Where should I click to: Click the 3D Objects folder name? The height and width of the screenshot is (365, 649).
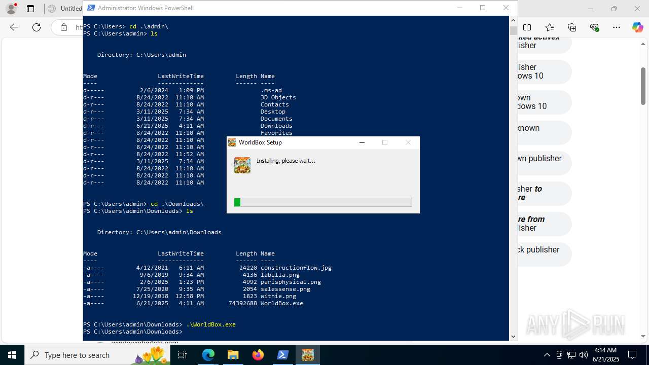(278, 97)
